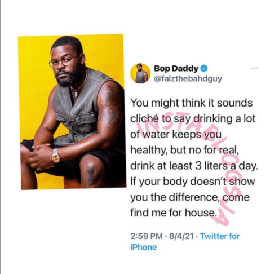The width and height of the screenshot is (279, 274).
Task: Open the round profile avatar of Bop Daddy
Action: [140, 73]
